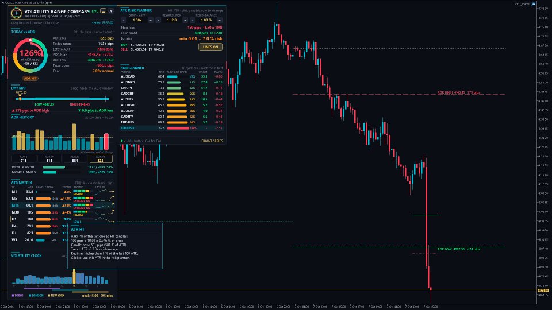Click the QUANT SERIES label
This screenshot has width=552, height=310.
212,141
